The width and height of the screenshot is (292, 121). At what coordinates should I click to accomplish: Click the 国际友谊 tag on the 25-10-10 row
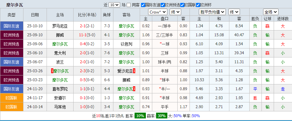(x=12, y=26)
